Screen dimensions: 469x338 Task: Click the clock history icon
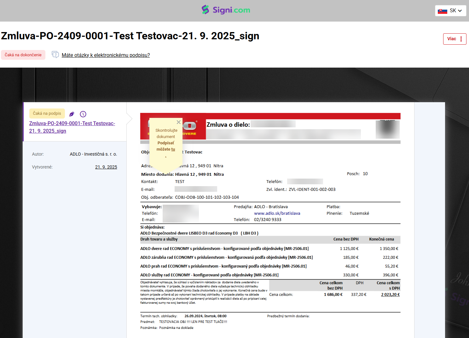click(x=83, y=114)
